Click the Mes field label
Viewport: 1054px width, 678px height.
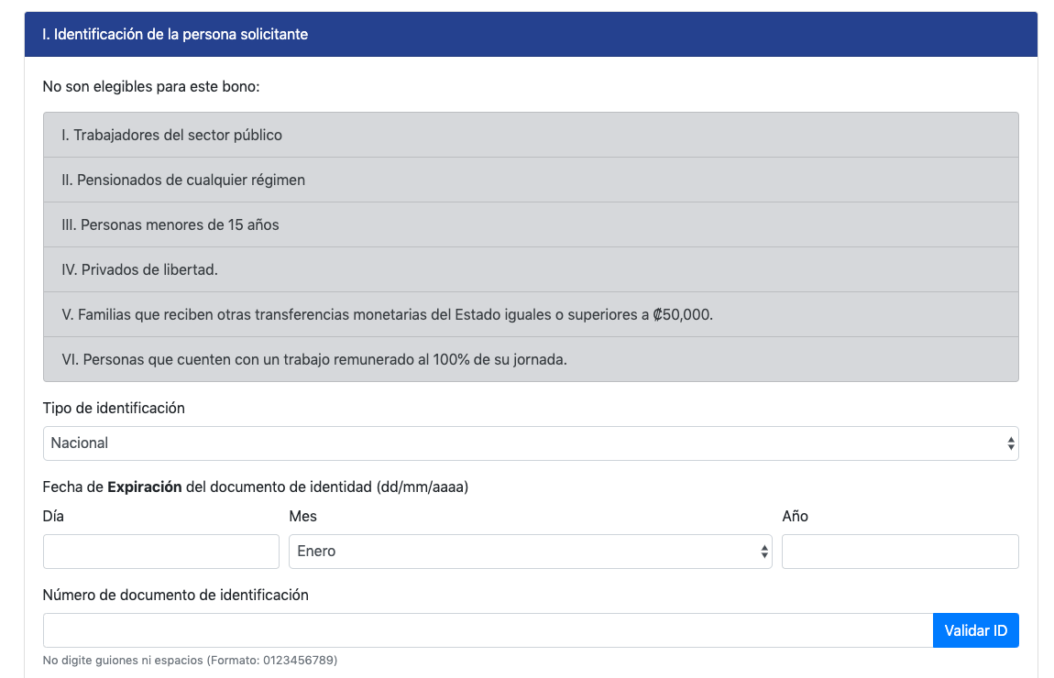(x=302, y=517)
